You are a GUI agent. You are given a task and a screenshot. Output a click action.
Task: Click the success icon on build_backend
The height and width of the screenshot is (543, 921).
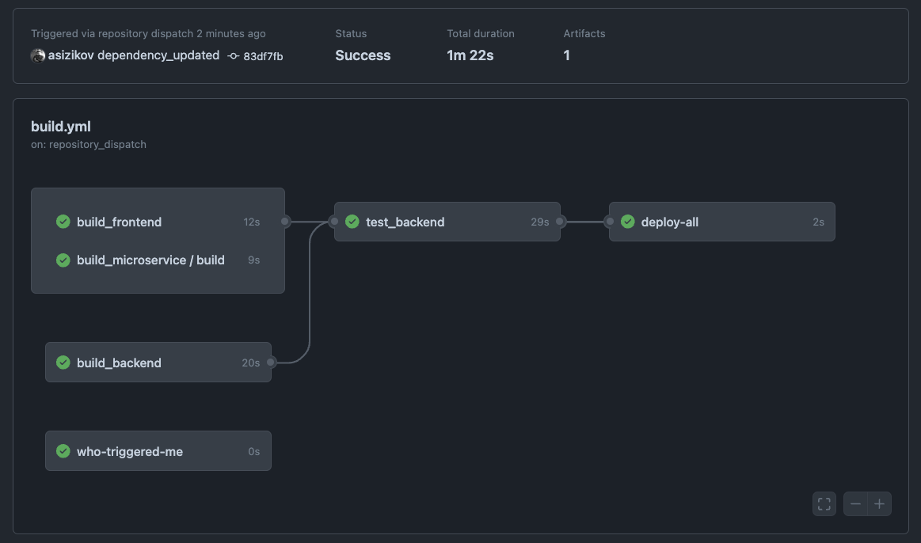click(63, 363)
